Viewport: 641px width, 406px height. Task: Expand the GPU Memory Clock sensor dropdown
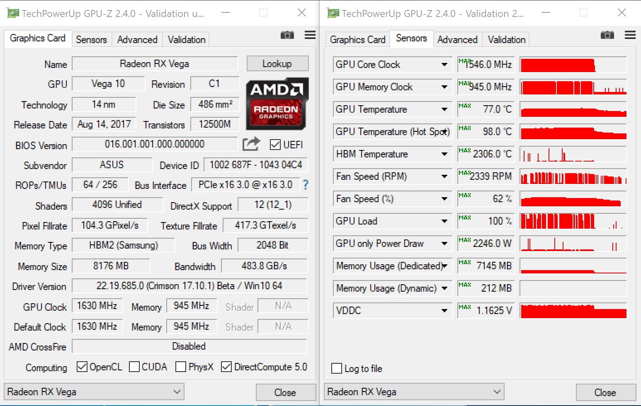pyautogui.click(x=444, y=87)
